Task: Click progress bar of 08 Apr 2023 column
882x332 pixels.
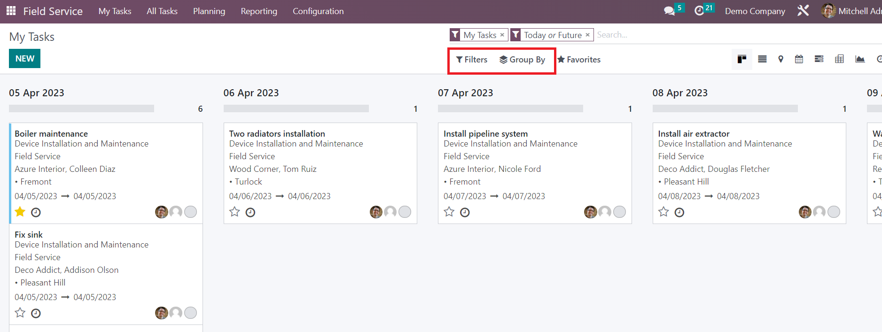Action: [x=725, y=108]
